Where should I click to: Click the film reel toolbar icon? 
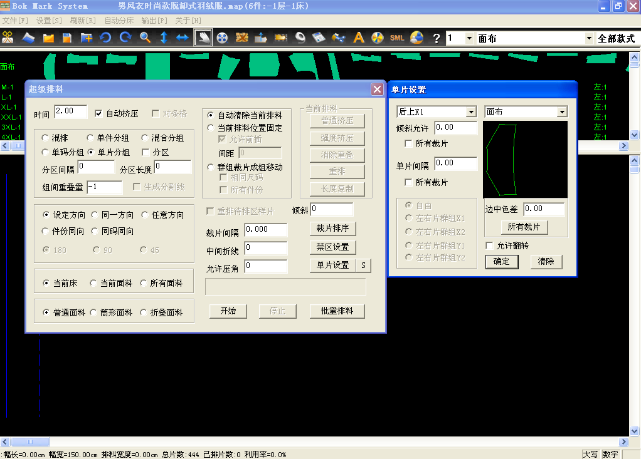click(x=222, y=38)
